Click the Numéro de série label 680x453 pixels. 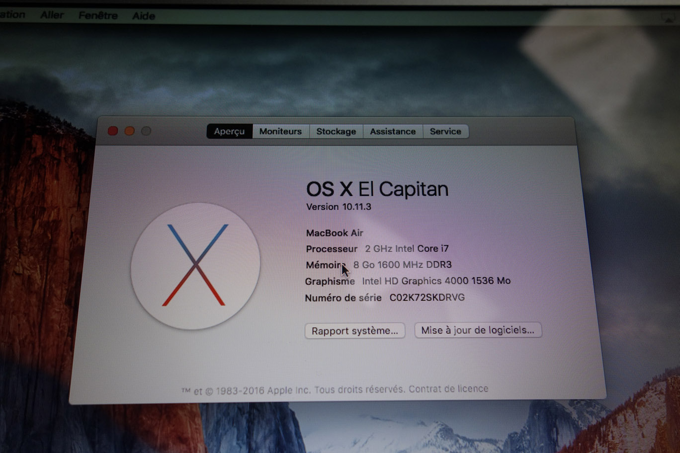[x=343, y=298]
